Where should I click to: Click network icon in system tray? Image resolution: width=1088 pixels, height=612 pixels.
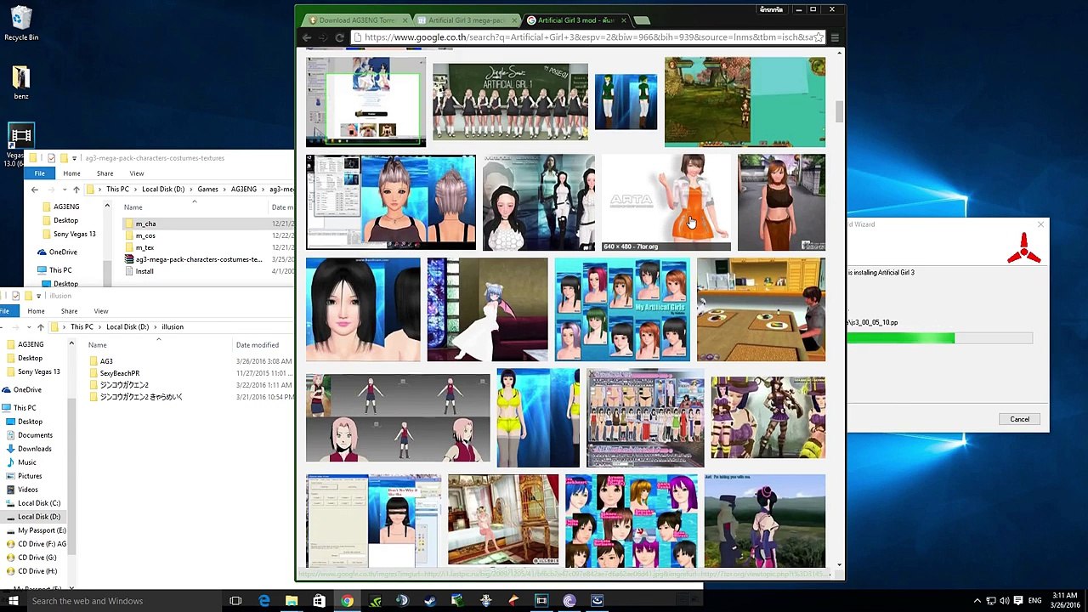[x=991, y=601]
